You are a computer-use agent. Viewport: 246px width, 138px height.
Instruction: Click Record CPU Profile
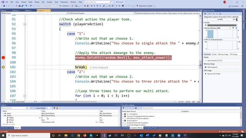[214, 74]
